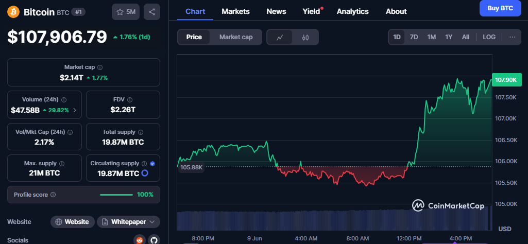Click Max. supply info icon

click(x=62, y=164)
